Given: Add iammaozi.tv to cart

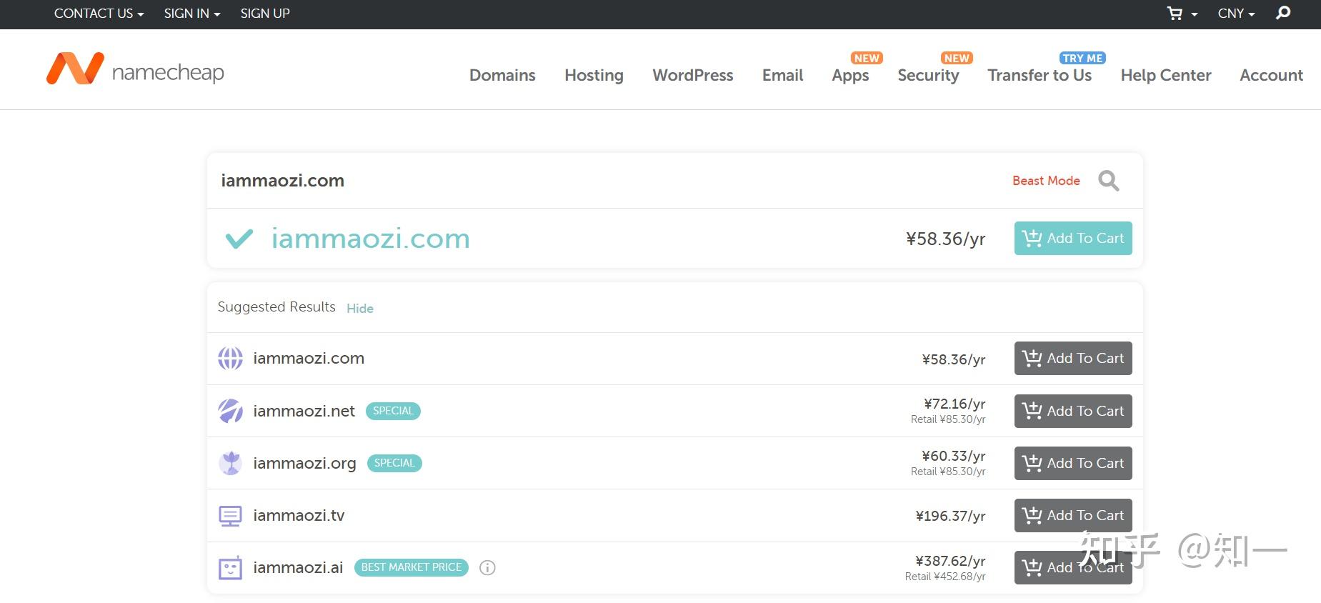Looking at the screenshot, I should tap(1073, 516).
